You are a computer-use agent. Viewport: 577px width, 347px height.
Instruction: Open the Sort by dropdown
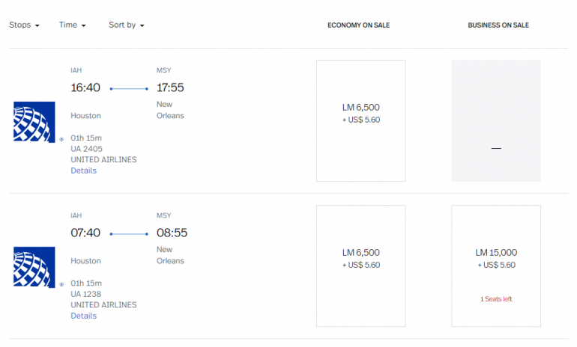click(x=126, y=25)
